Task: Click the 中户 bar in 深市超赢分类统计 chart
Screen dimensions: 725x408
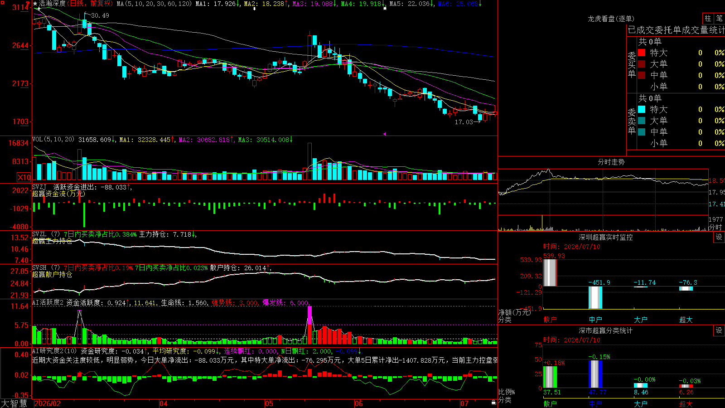Action: (595, 374)
